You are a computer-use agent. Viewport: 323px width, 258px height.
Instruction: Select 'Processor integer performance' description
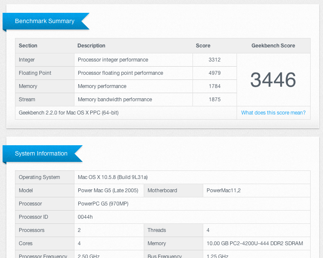tap(113, 60)
